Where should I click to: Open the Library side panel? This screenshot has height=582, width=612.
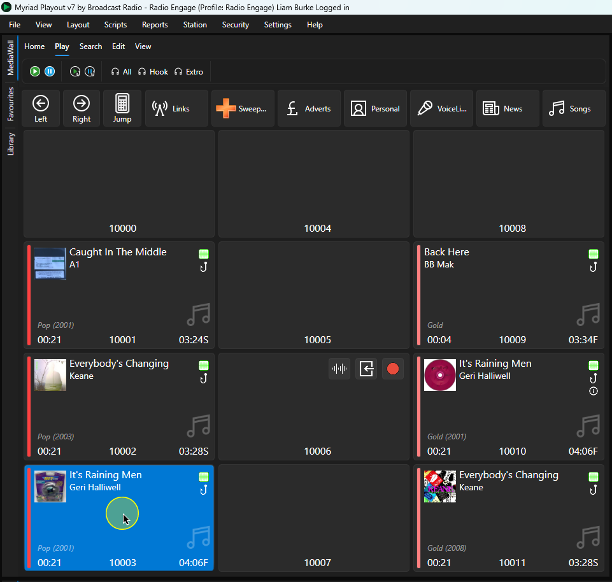(11, 144)
